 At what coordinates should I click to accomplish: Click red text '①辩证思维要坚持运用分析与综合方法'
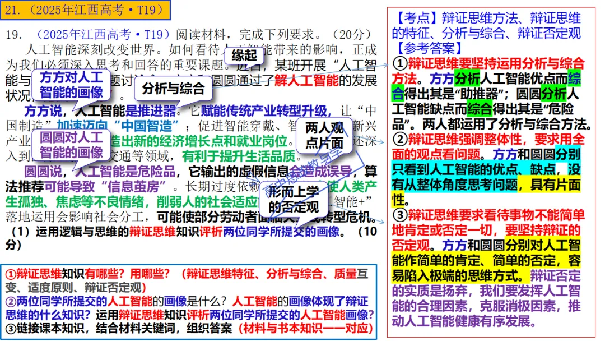(488, 71)
